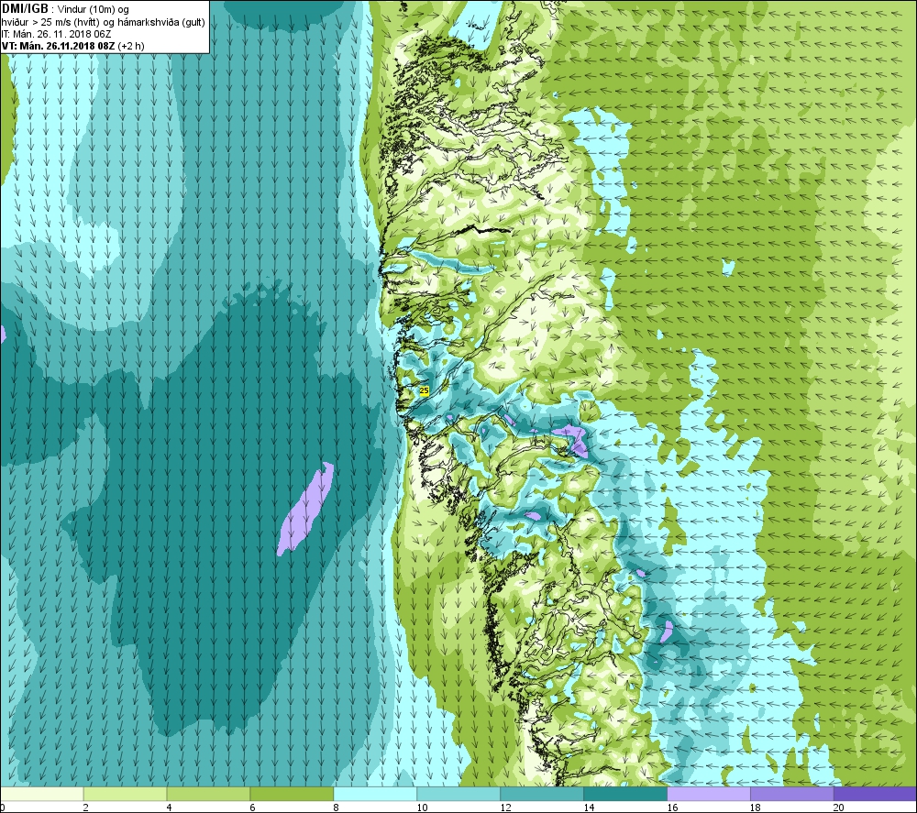The height and width of the screenshot is (813, 917).
Task: Select the 12–14 m/s teal legend swatch
Action: (x=542, y=794)
